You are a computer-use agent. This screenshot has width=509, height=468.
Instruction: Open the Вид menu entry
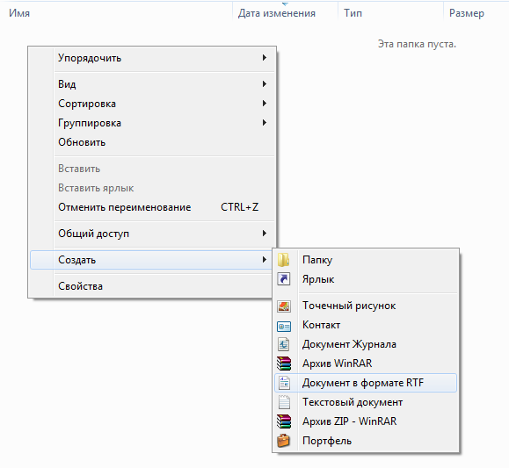pos(152,84)
